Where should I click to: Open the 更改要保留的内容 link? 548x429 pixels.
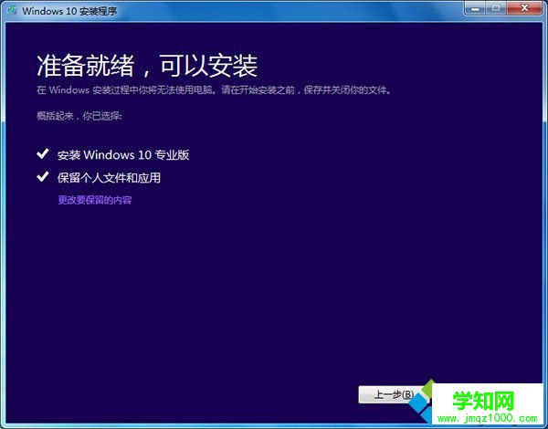tap(95, 200)
